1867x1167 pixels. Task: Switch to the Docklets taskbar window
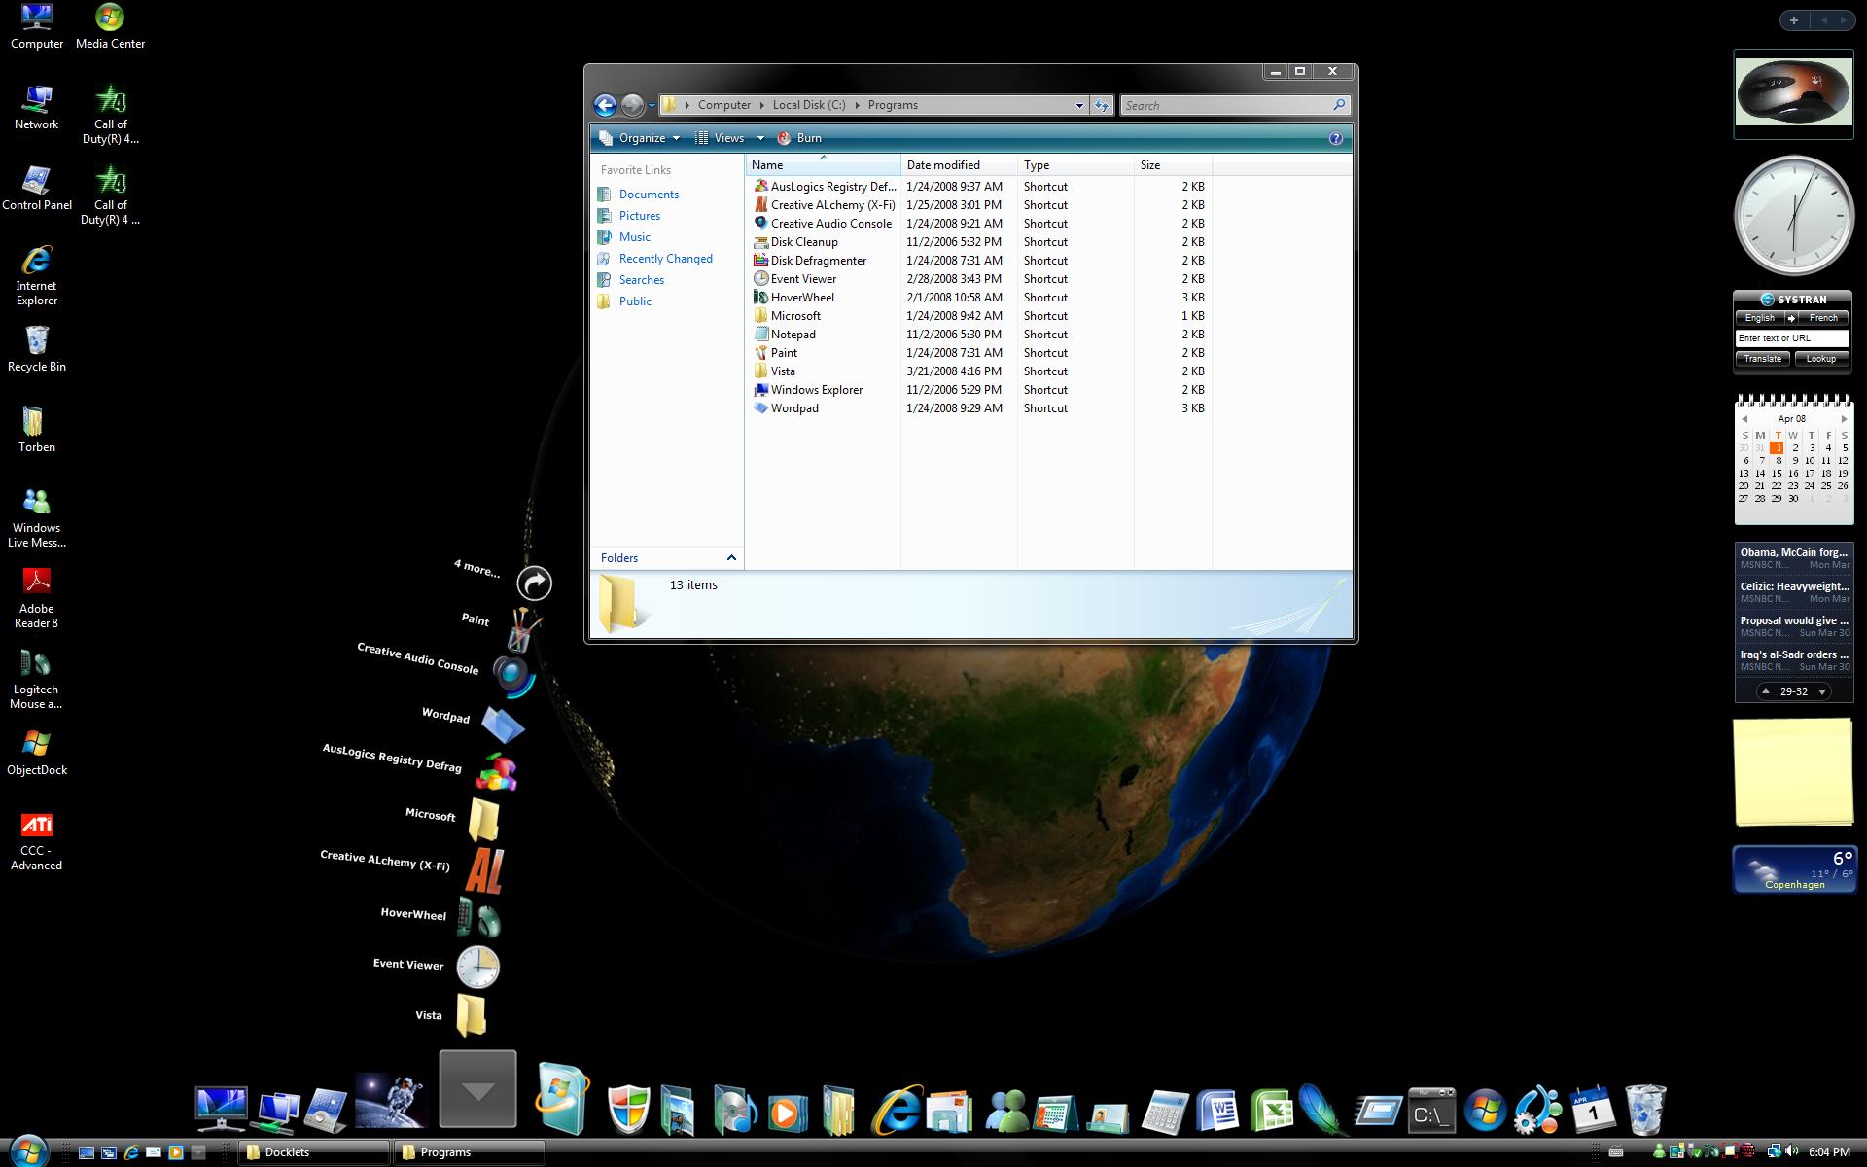pos(314,1152)
